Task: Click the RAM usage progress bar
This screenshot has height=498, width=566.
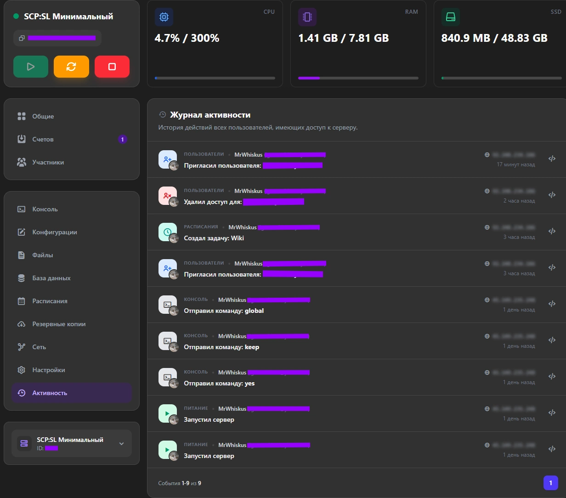Action: (358, 78)
